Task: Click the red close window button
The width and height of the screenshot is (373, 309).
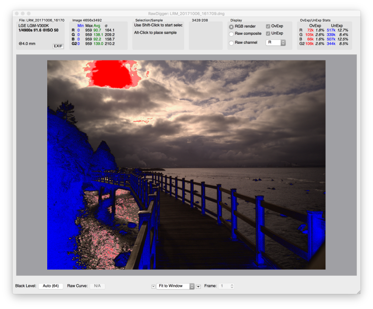Action: point(17,14)
